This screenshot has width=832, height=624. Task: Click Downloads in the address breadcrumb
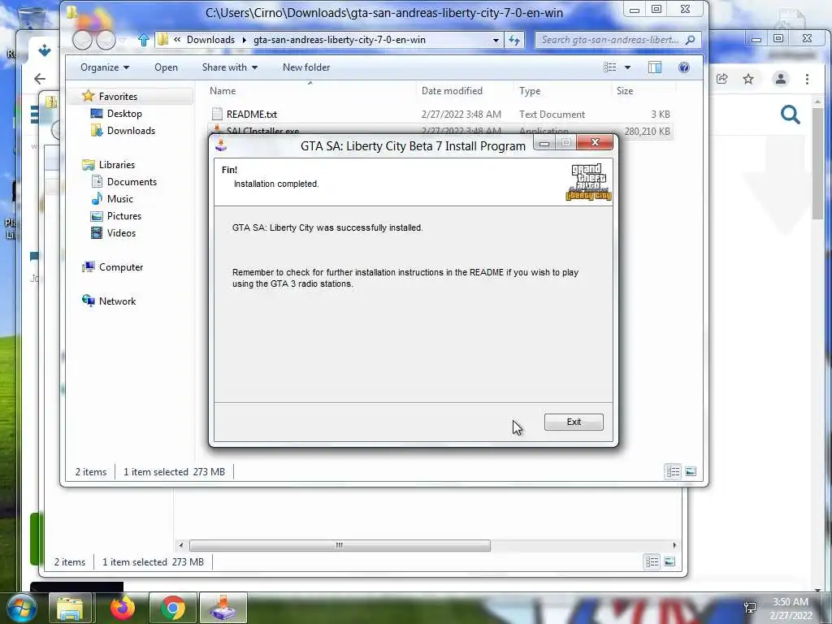tap(210, 40)
